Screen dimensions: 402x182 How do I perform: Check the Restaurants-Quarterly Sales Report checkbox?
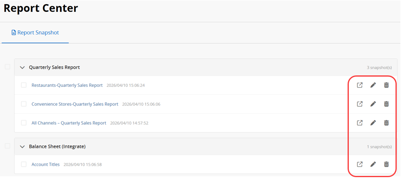24,85
